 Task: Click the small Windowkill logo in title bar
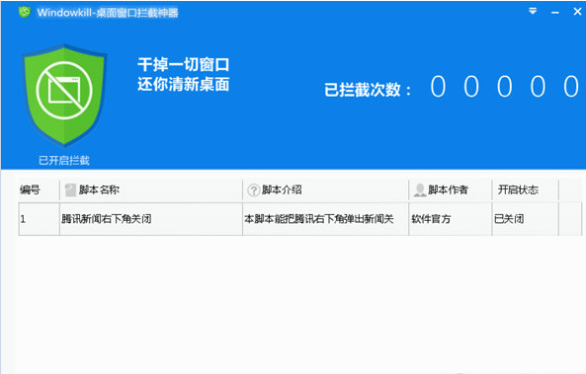(25, 12)
